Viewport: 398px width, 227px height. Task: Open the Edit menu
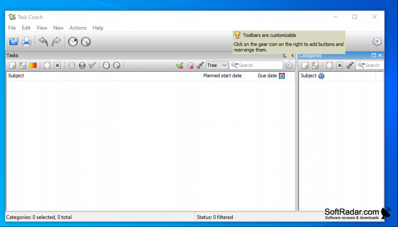click(x=26, y=28)
